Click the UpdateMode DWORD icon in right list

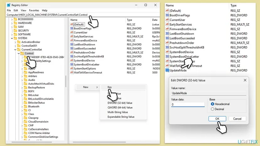coord(167,70)
